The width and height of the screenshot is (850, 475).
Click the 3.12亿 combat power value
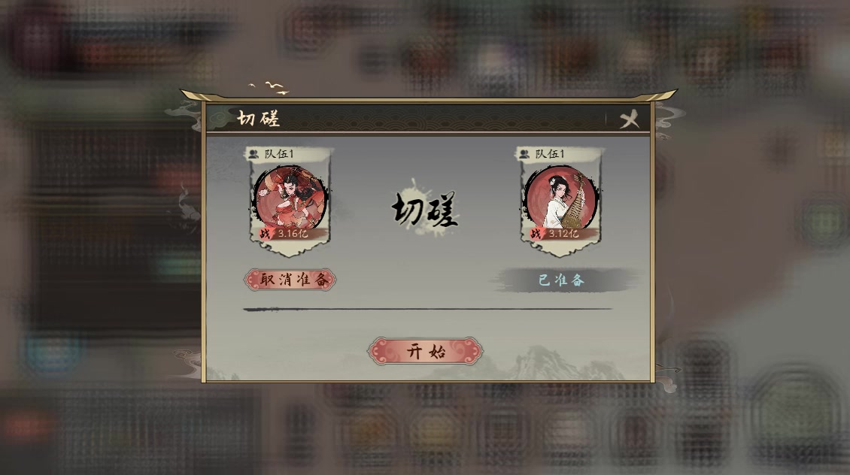click(x=563, y=234)
